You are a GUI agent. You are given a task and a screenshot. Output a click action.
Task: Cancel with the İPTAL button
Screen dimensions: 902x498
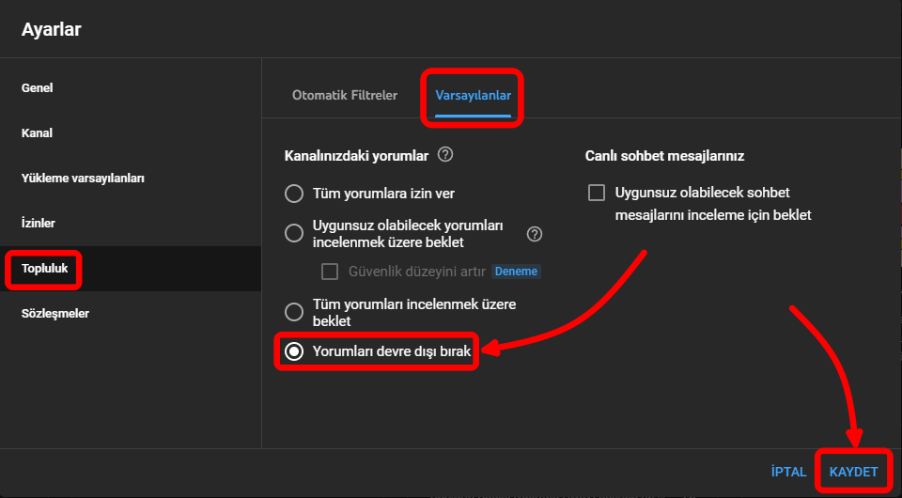[x=788, y=473]
